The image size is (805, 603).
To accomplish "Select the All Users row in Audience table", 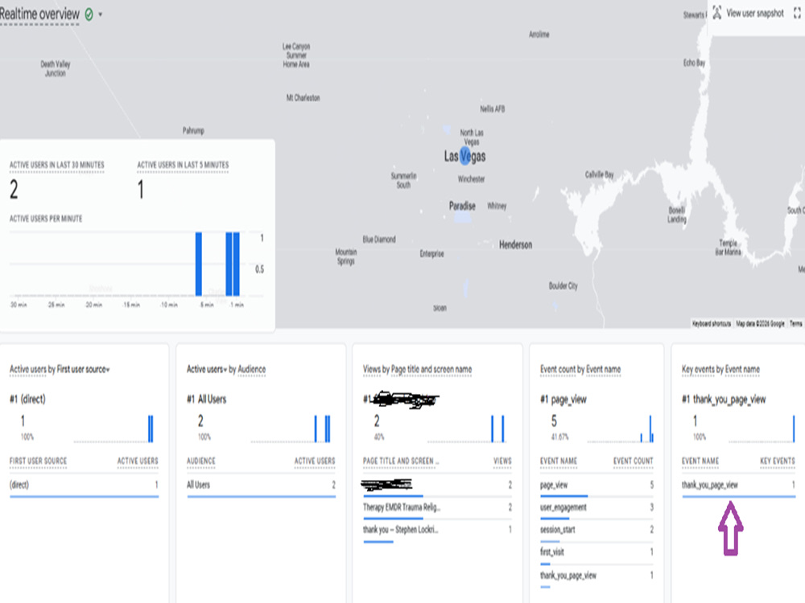I will point(261,485).
